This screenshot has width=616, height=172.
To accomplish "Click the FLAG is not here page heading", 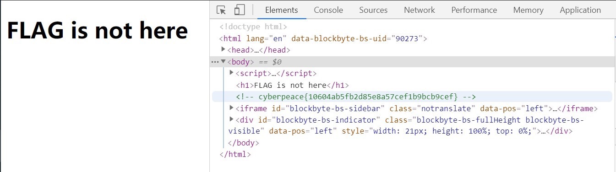I will tap(97, 31).
